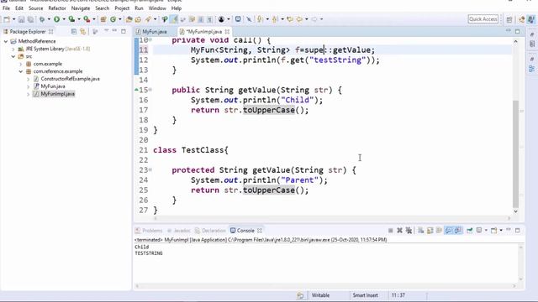Viewport: 538px width, 302px height.
Task: Open the Run button dropdown arrow
Action: [x=64, y=19]
